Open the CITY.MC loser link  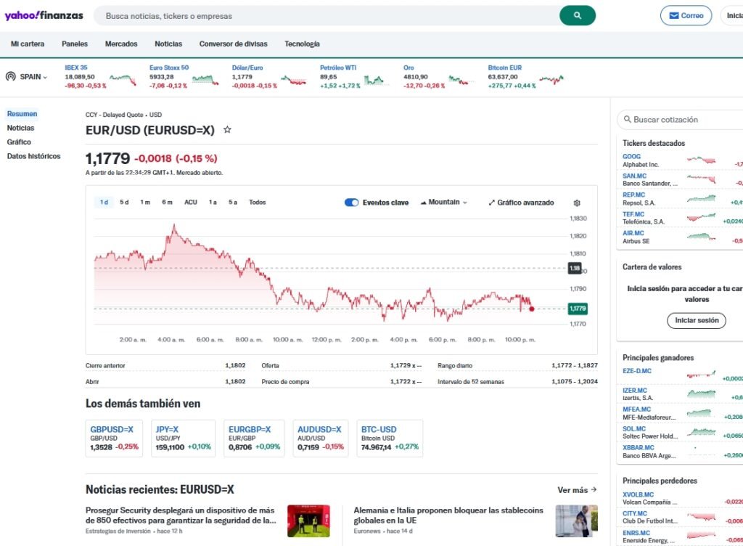coord(634,513)
